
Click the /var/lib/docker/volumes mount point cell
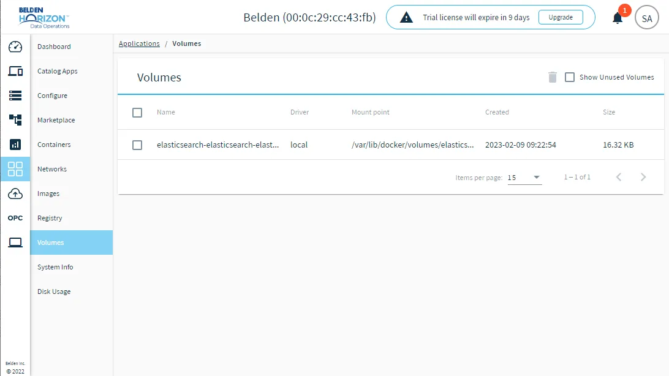(x=412, y=145)
